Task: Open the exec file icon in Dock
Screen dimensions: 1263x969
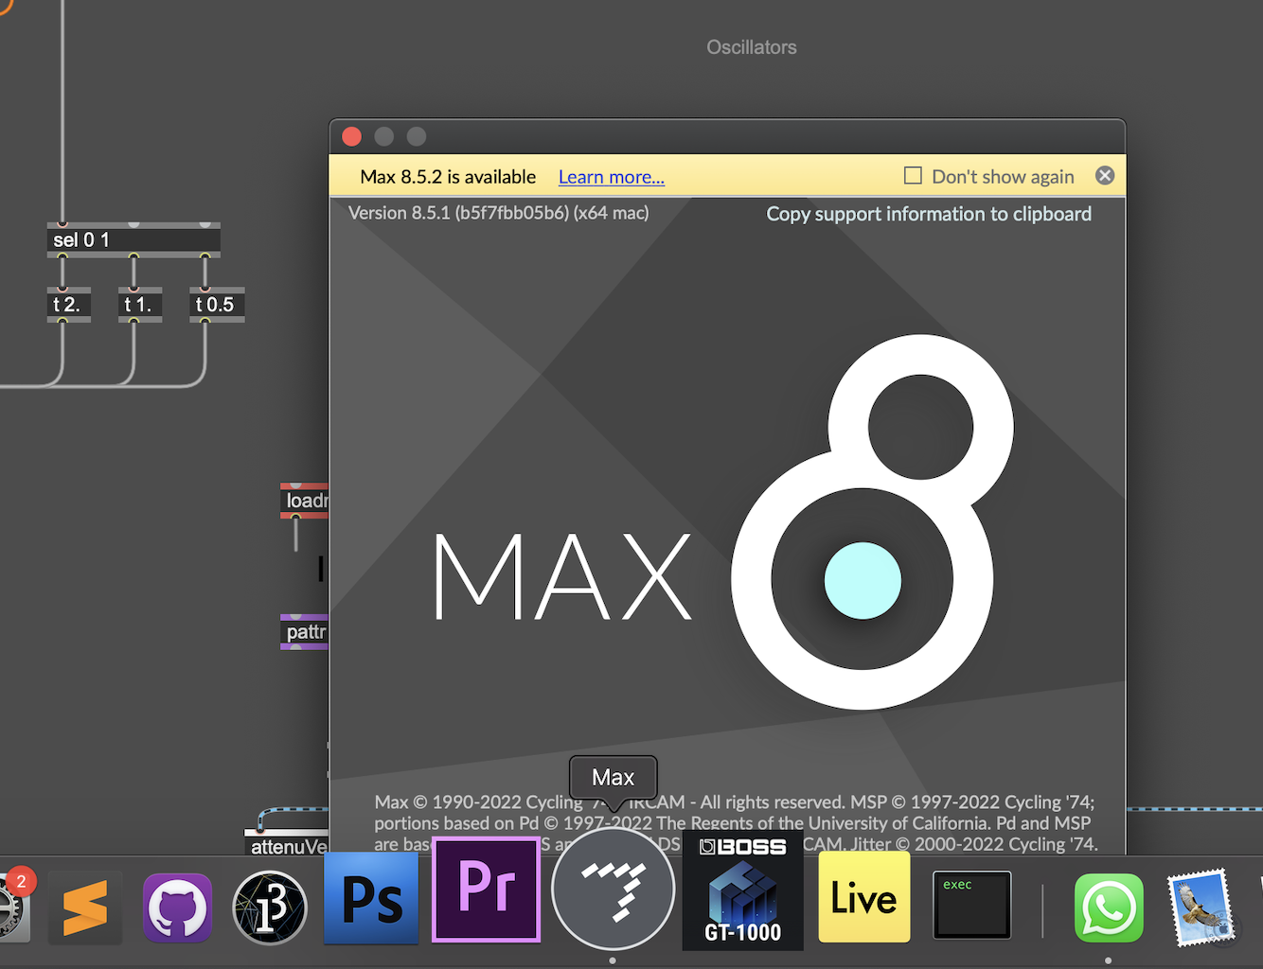Action: click(x=972, y=906)
